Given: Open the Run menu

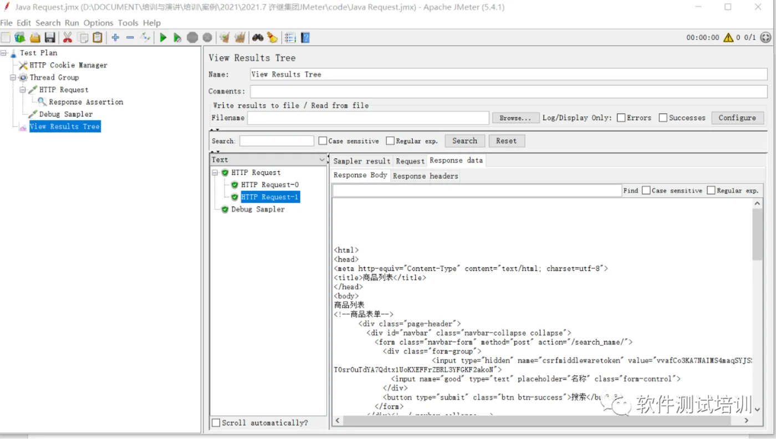Looking at the screenshot, I should [72, 23].
